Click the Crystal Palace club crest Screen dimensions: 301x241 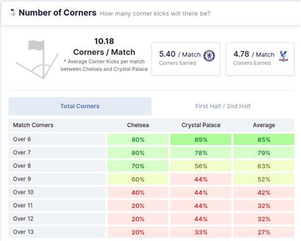(x=283, y=56)
